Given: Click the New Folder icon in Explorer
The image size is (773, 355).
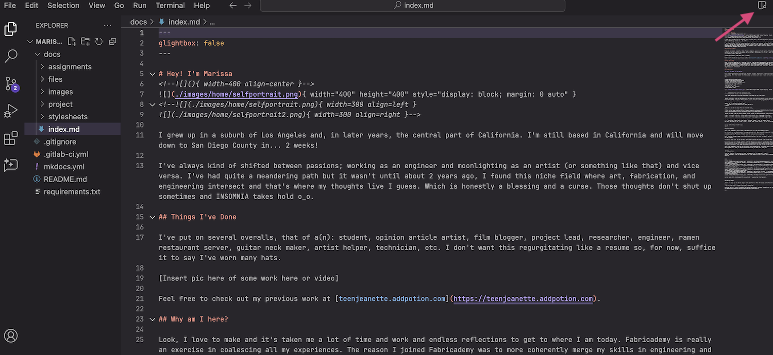Looking at the screenshot, I should (x=86, y=42).
